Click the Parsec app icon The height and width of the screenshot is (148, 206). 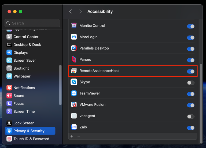tap(74, 59)
